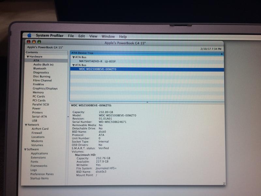Collapse the Hardware section in Contents

28,57
